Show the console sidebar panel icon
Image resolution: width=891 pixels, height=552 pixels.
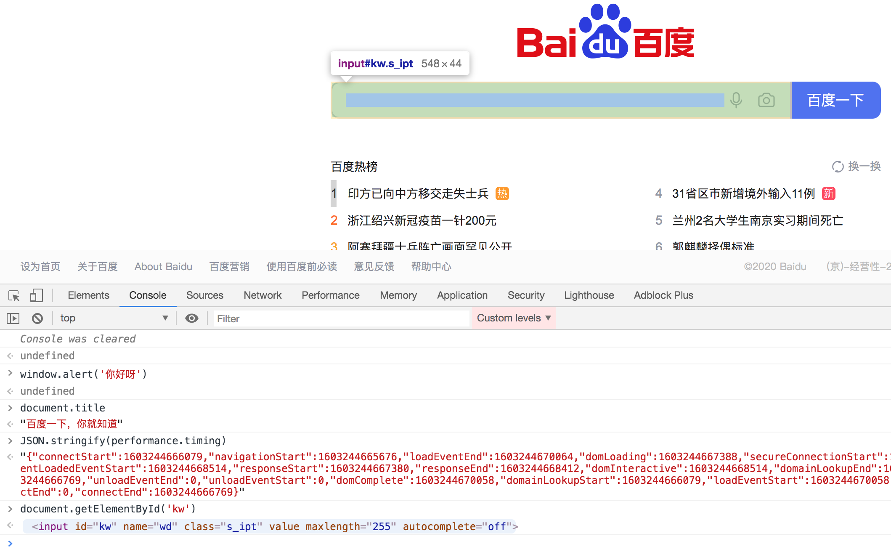(13, 318)
